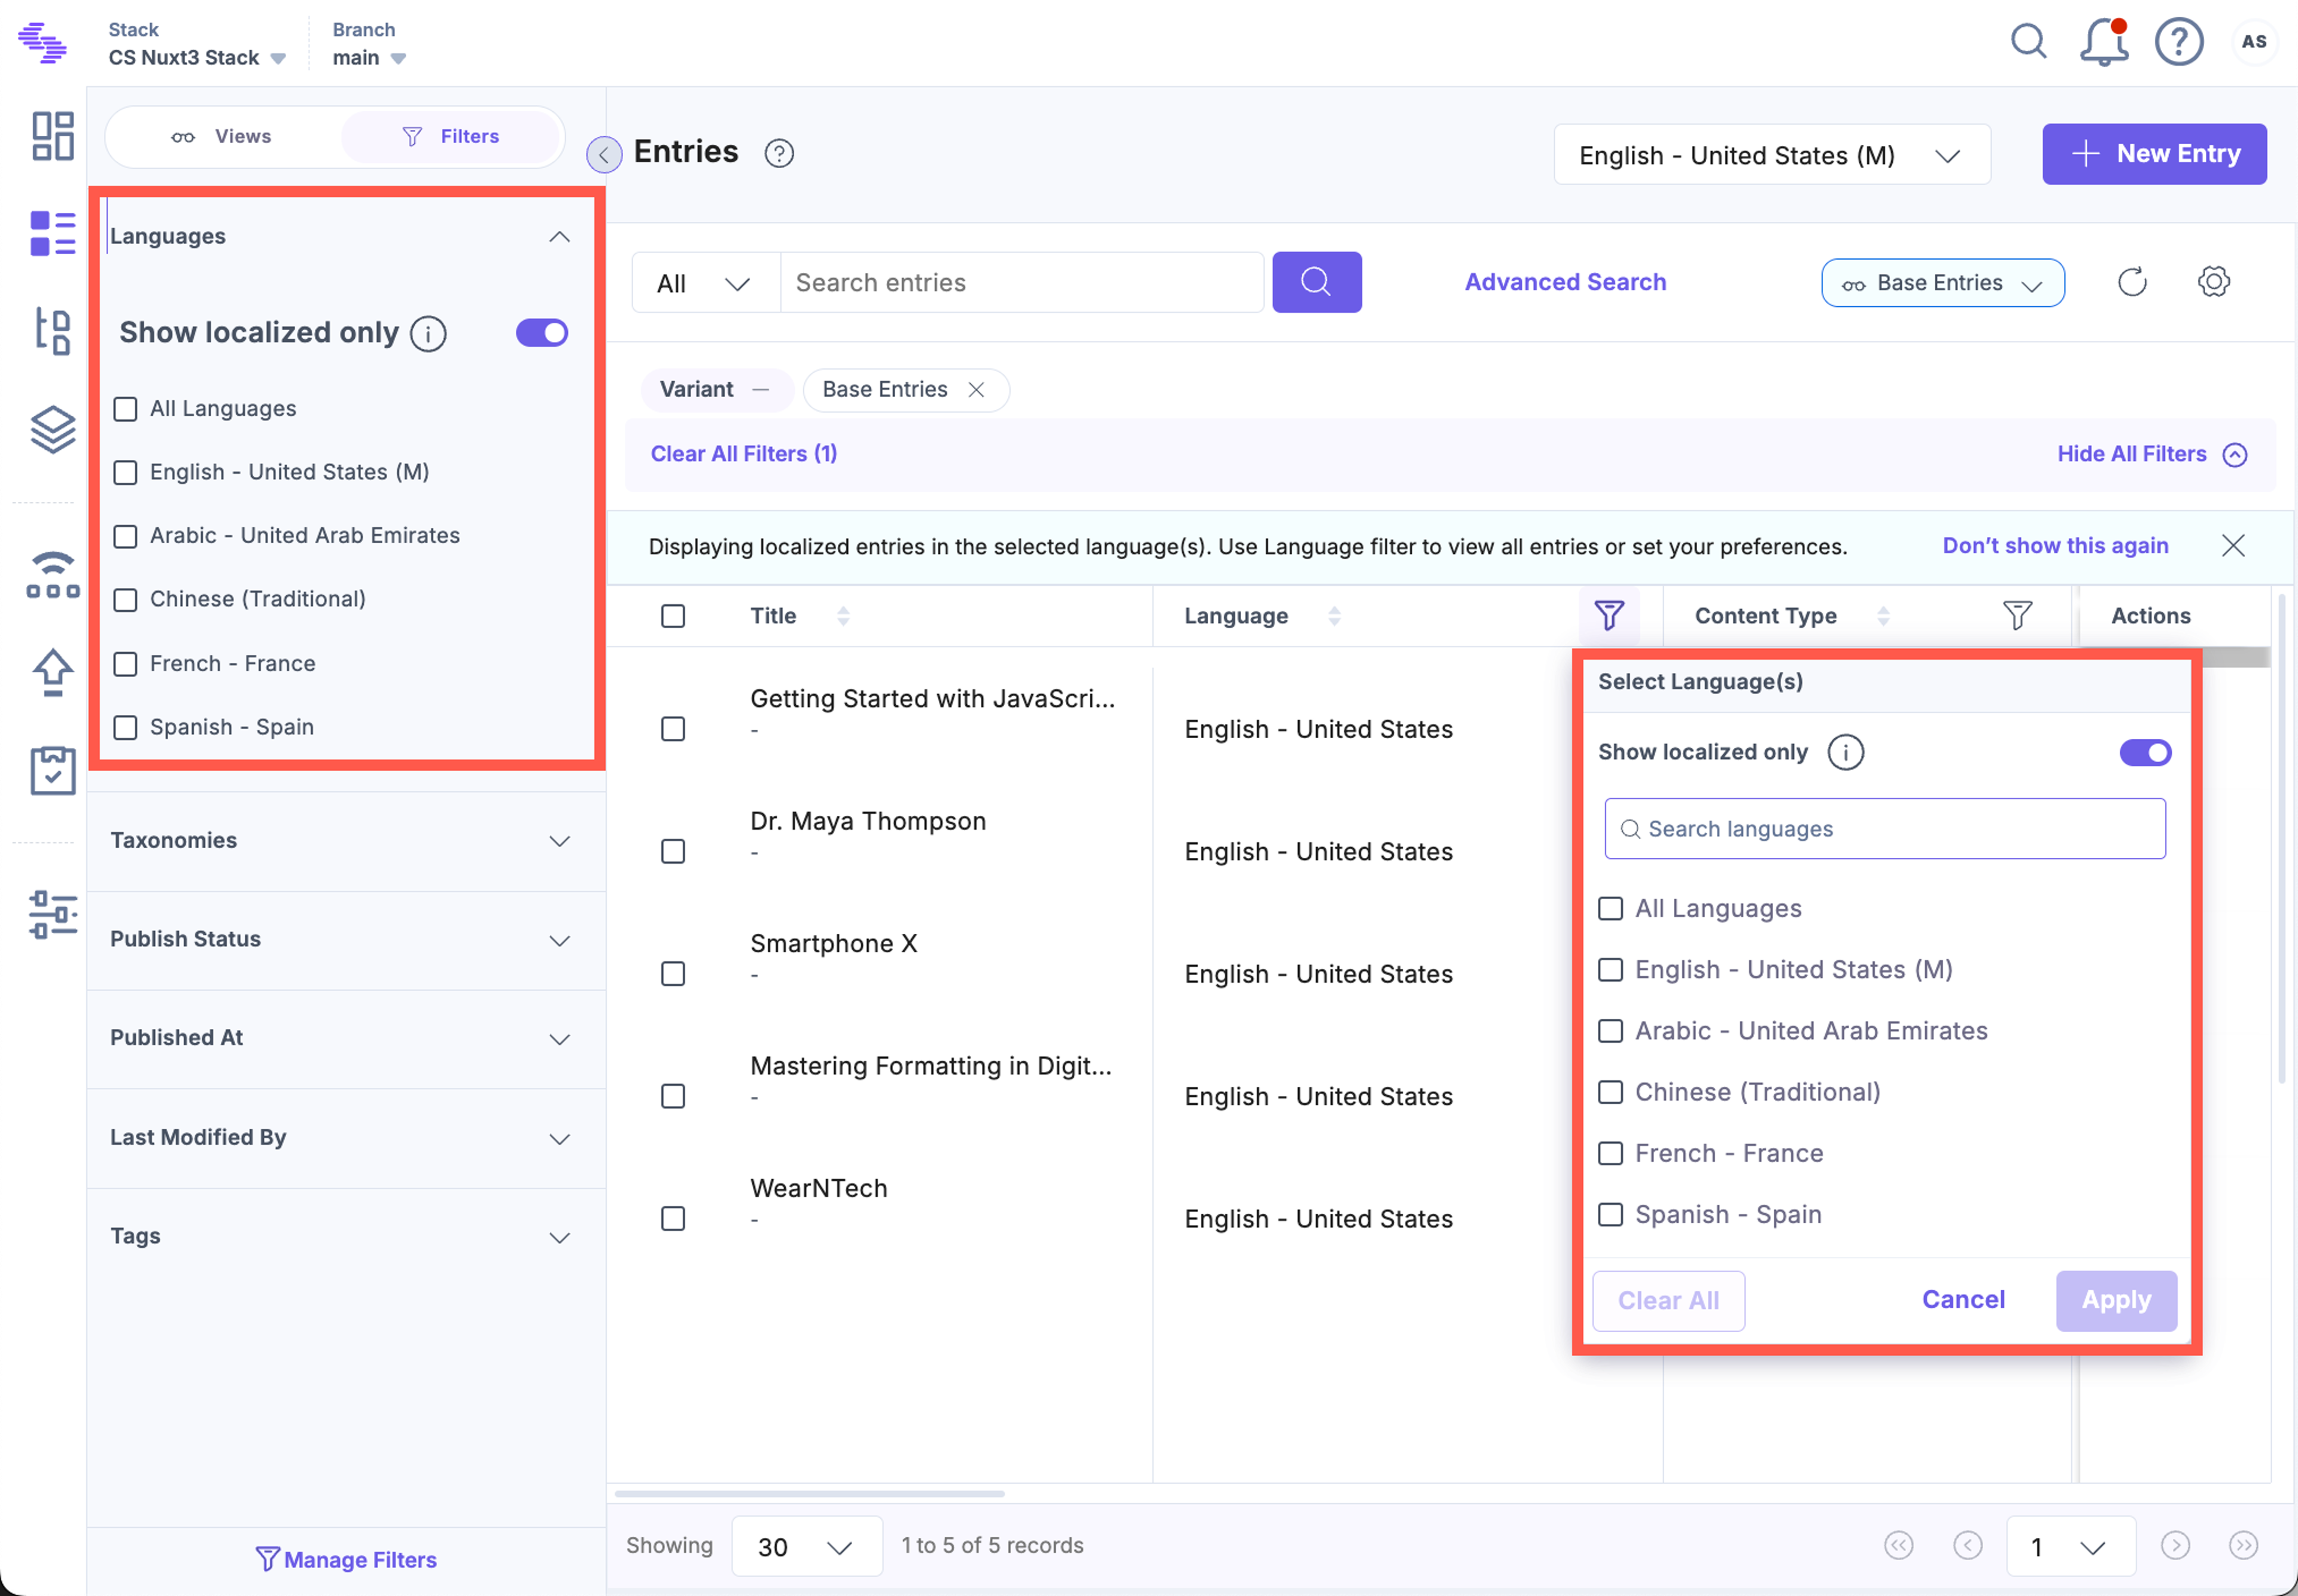Click the Language column filter funnel icon
Viewport: 2298px width, 1596px height.
click(x=1609, y=615)
